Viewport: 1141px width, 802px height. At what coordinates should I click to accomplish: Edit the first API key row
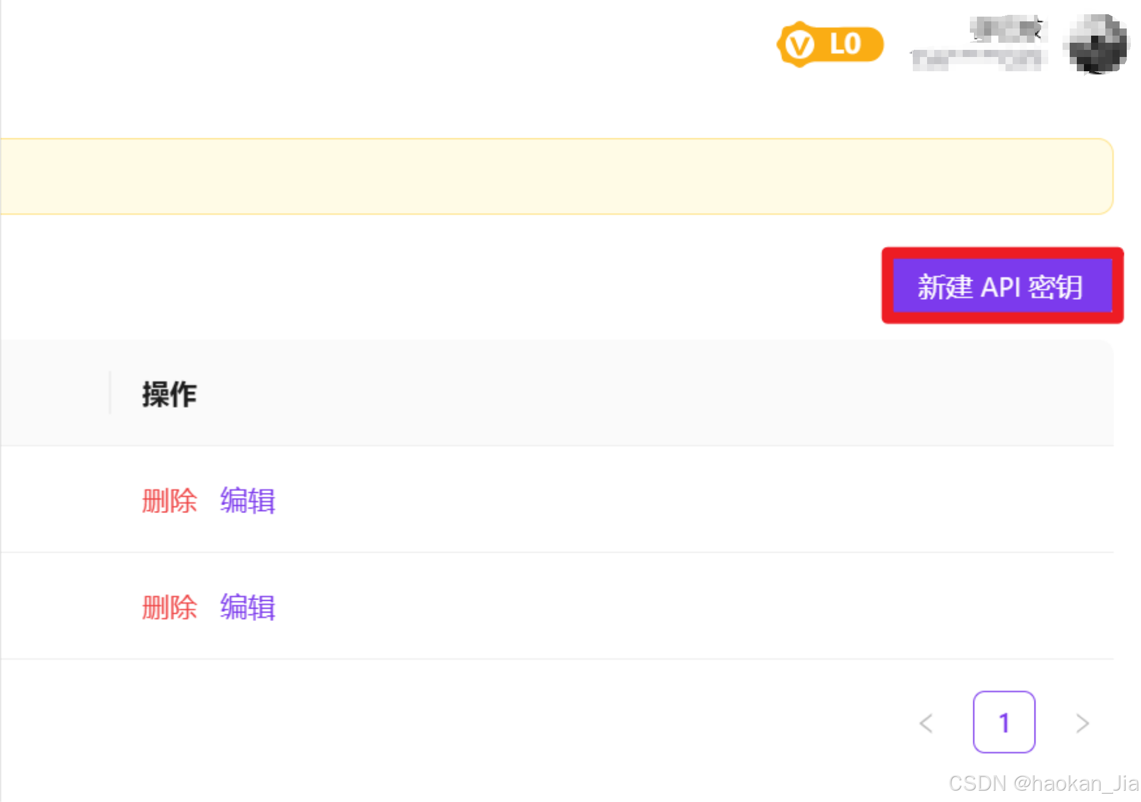point(247,500)
